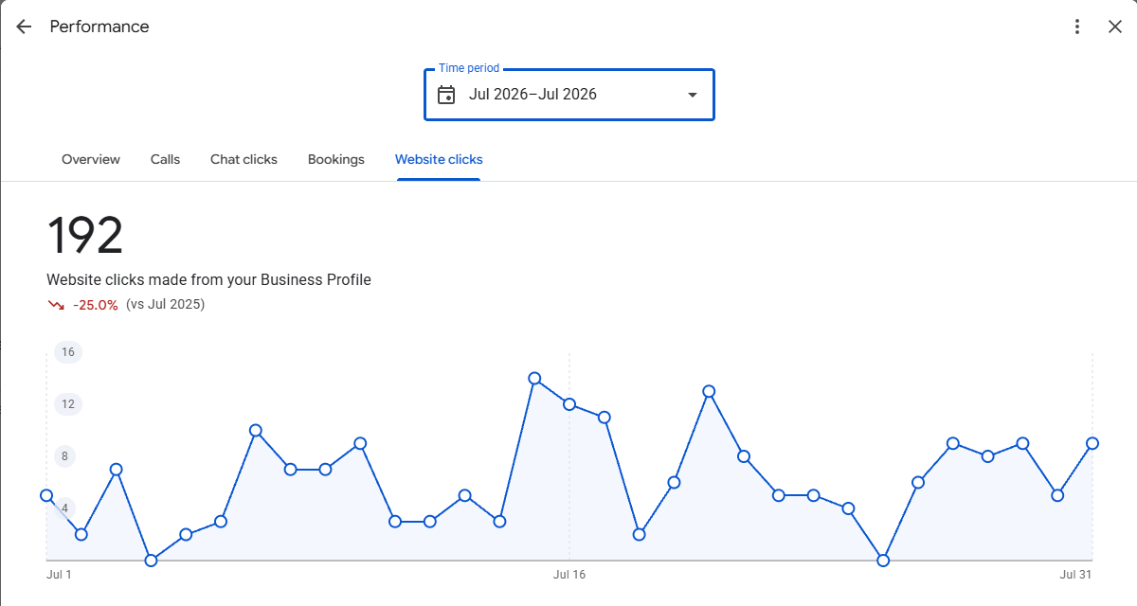Click 'Website clicks made from your Business Profile' text
This screenshot has height=606, width=1137.
[x=208, y=279]
